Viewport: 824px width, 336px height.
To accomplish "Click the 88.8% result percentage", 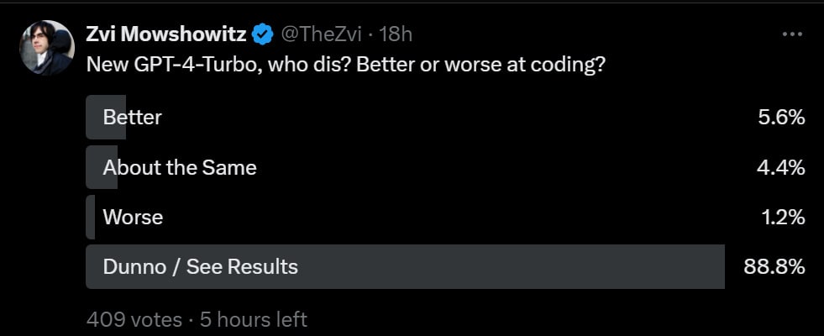I will click(774, 266).
